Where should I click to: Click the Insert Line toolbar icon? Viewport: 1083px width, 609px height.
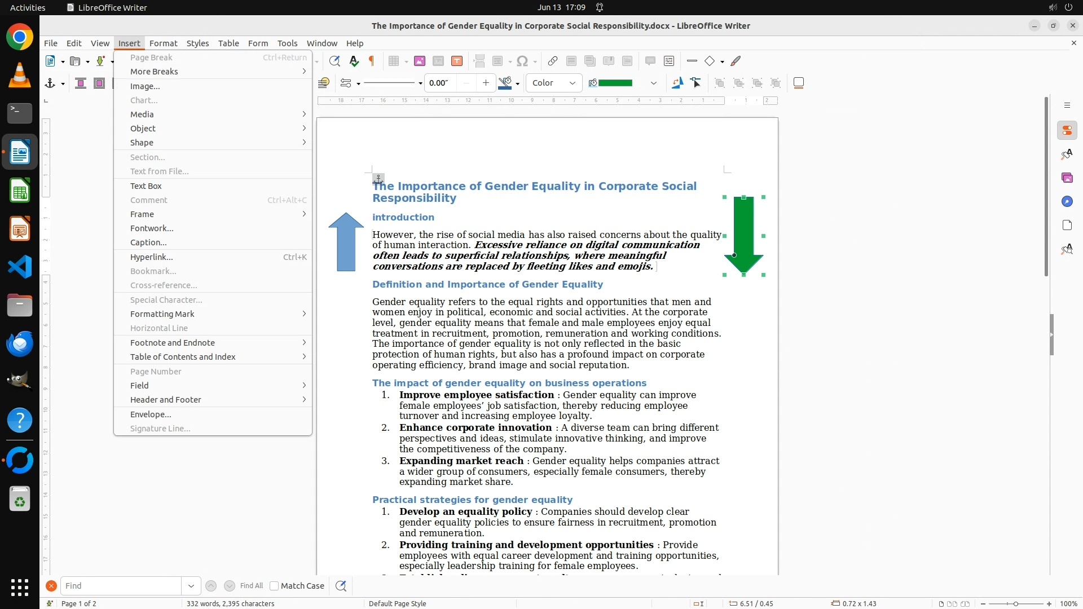tap(692, 61)
